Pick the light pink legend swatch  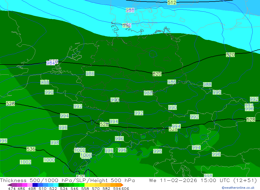(30, 185)
